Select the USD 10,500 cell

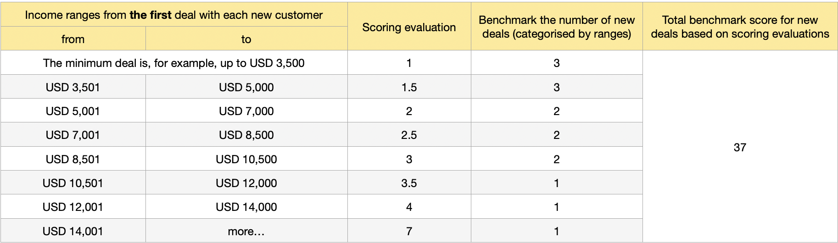click(246, 160)
